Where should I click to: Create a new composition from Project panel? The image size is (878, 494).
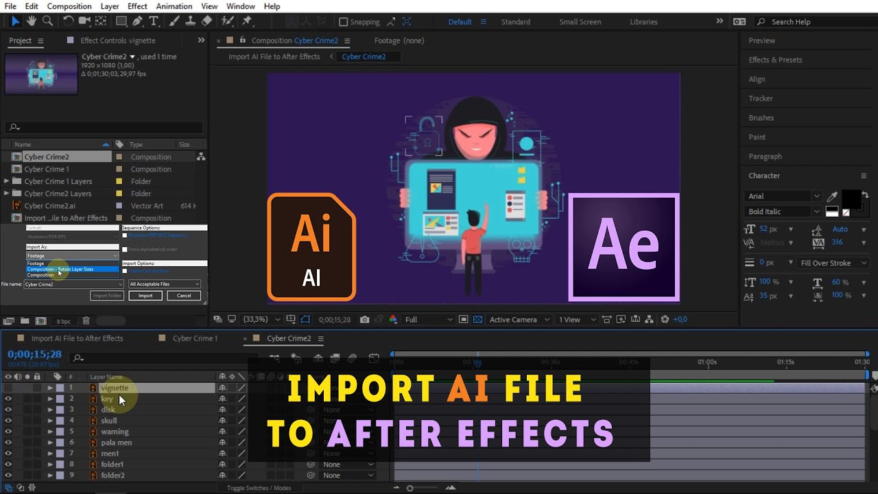(40, 320)
